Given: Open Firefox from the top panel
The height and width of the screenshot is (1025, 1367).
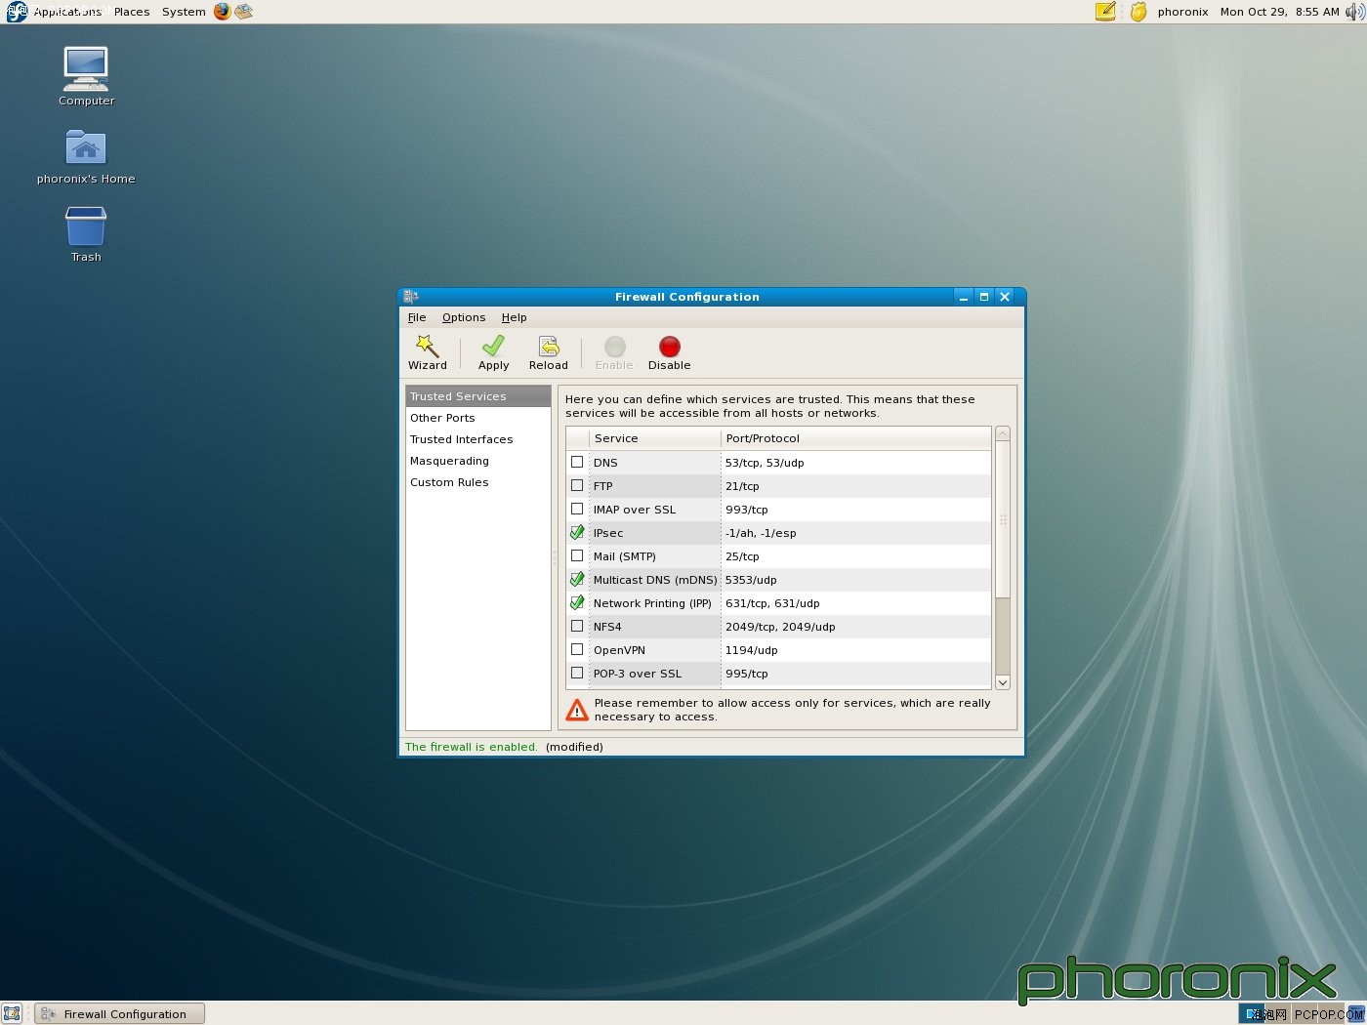Looking at the screenshot, I should point(223,12).
